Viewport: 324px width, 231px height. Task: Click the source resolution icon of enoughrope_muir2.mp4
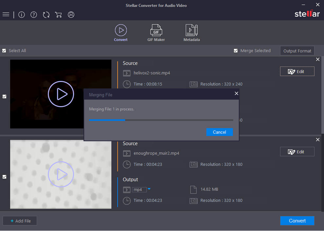(193, 164)
